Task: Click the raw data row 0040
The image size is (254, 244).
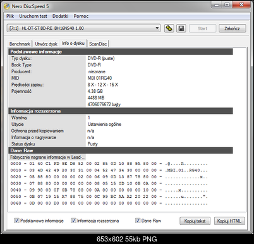Action: [x=109, y=190]
